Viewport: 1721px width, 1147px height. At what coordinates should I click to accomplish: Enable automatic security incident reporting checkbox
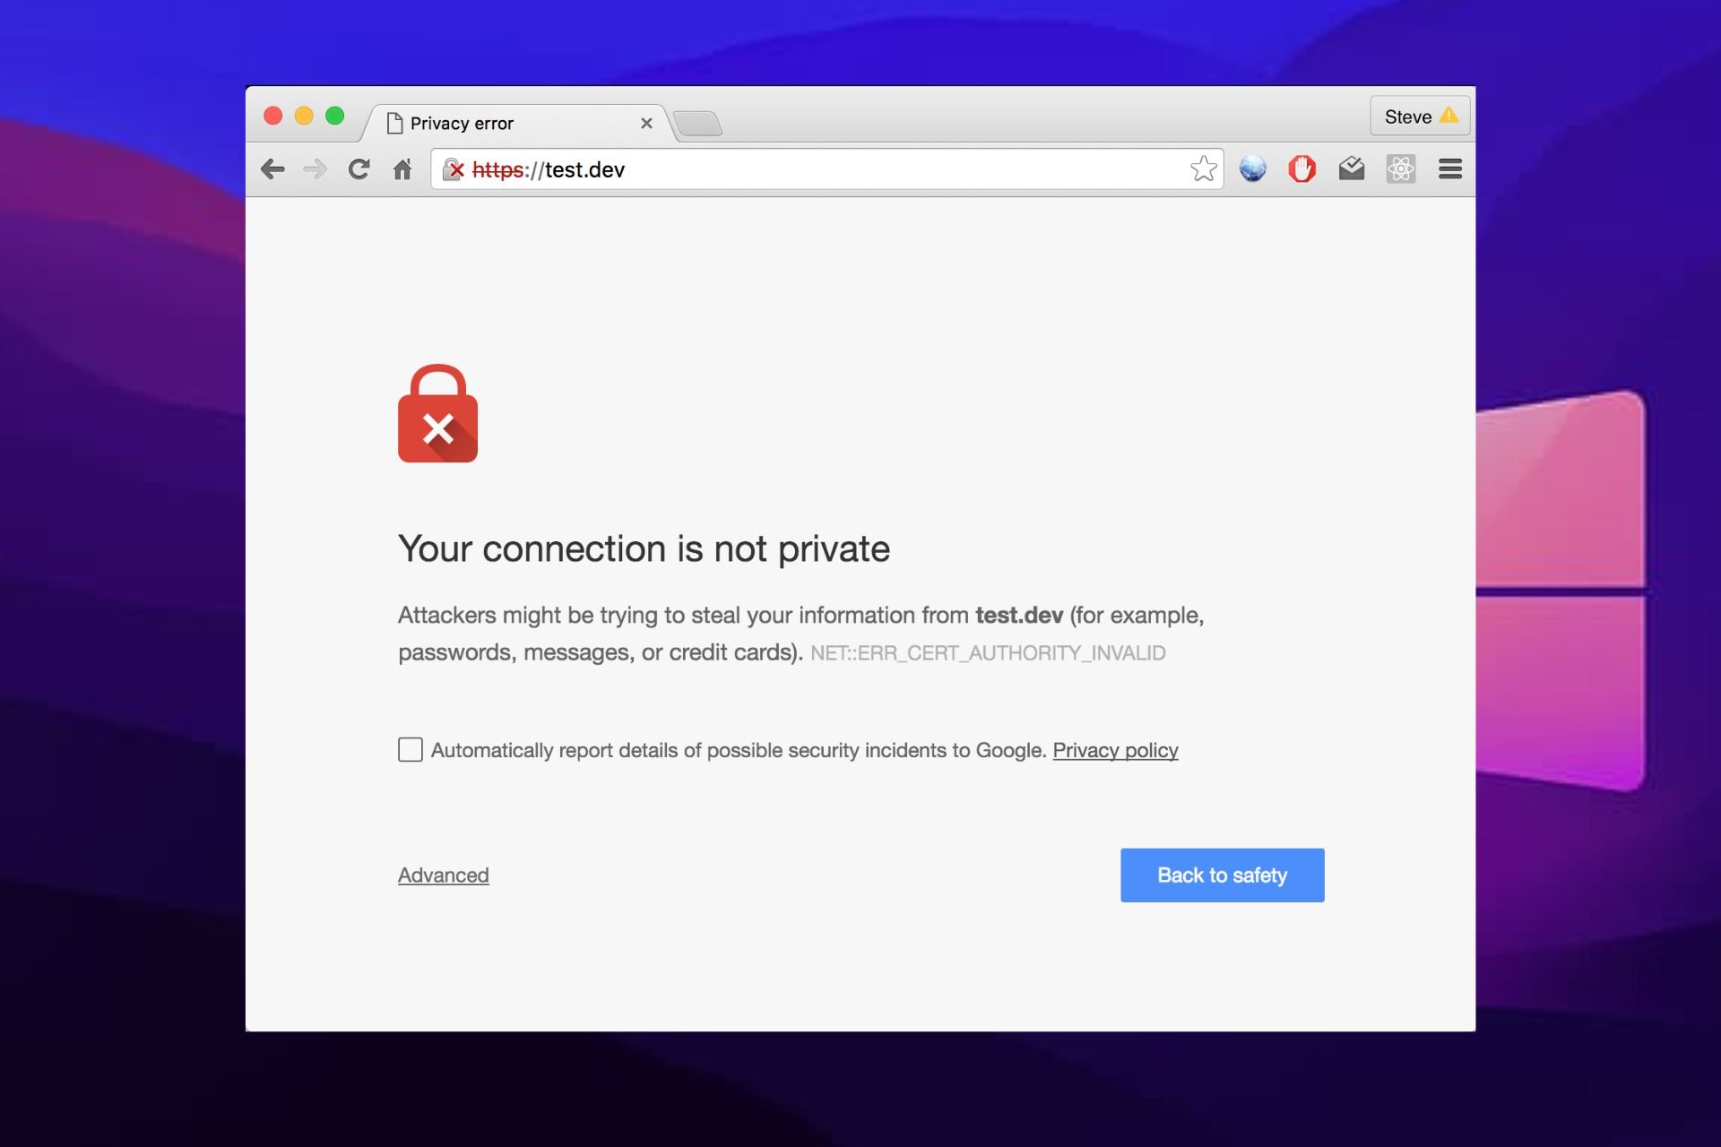coord(411,749)
